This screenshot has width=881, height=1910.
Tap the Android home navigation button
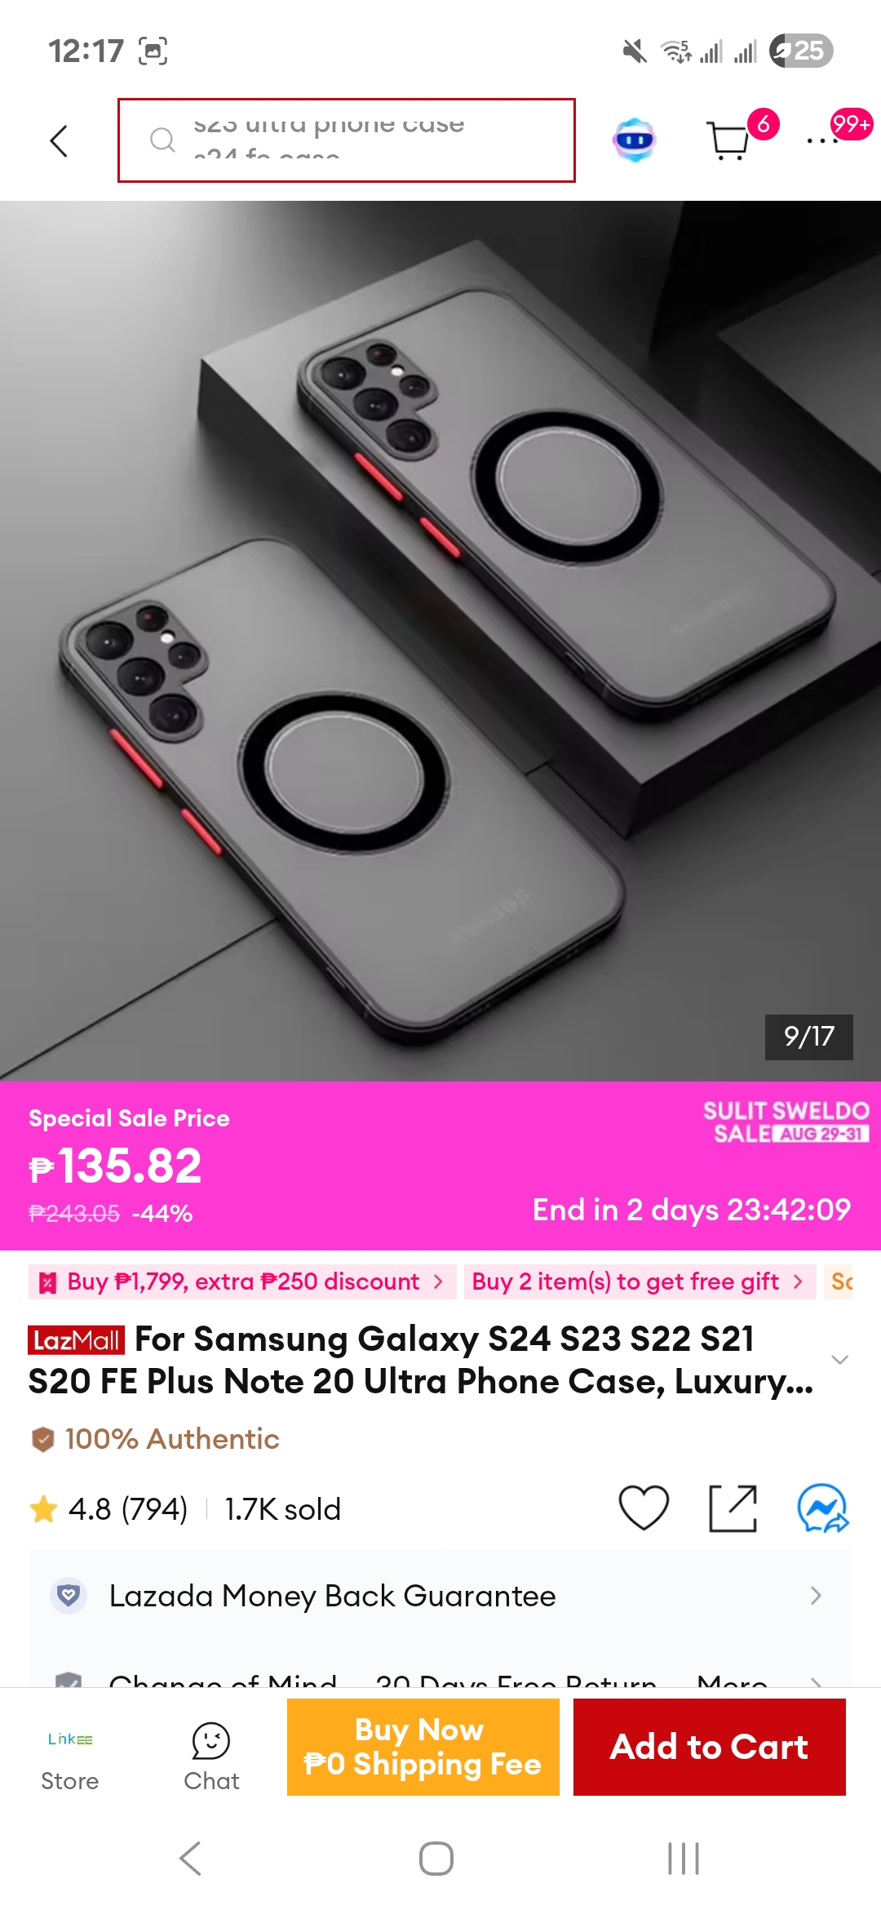pyautogui.click(x=436, y=1859)
